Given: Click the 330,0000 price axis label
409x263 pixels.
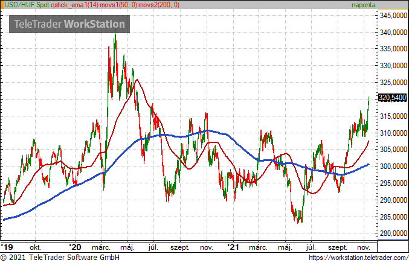Looking at the screenshot, I should (394, 66).
